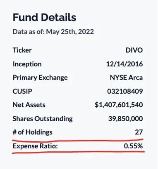The width and height of the screenshot is (158, 169).
Task: Select the inception date 12/14/2016
Action: [124, 64]
